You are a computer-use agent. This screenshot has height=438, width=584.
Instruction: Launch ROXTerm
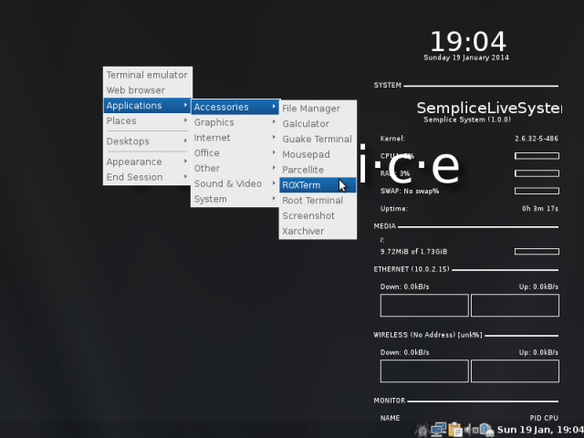[x=318, y=185]
